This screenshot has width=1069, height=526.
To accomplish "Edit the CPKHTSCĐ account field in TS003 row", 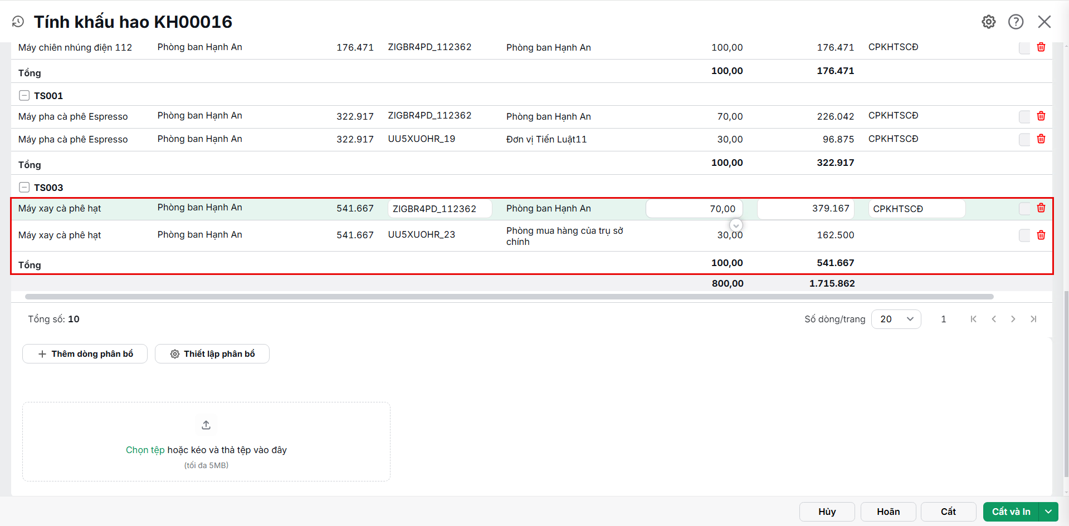I will (917, 209).
